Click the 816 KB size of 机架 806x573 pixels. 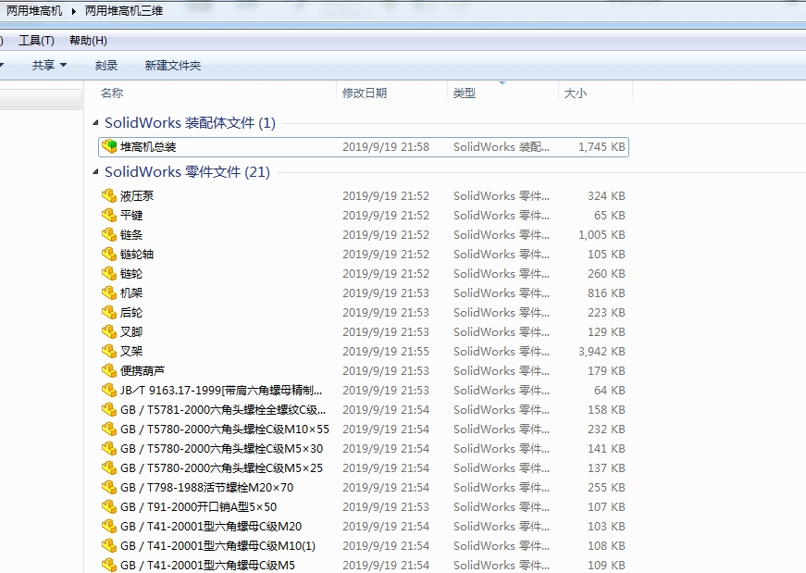point(606,293)
